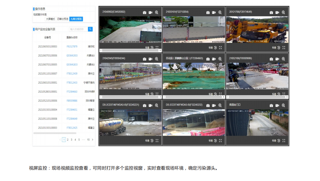
Task: Refresh the 21040902(E34920302) video stream
Action: coord(152,47)
